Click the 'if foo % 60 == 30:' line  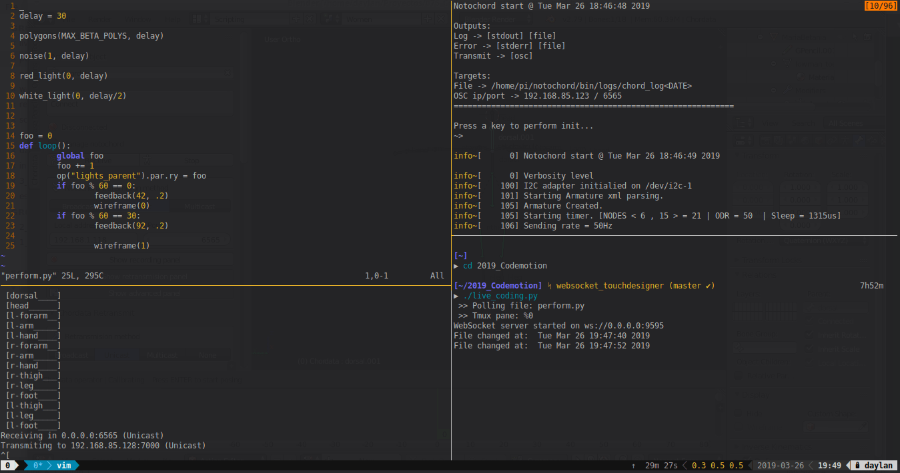pos(99,215)
